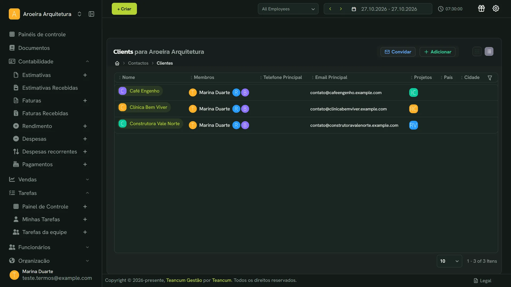Image resolution: width=511 pixels, height=287 pixels.
Task: Click contato@clinicabemviver.example.com email
Action: click(x=348, y=109)
